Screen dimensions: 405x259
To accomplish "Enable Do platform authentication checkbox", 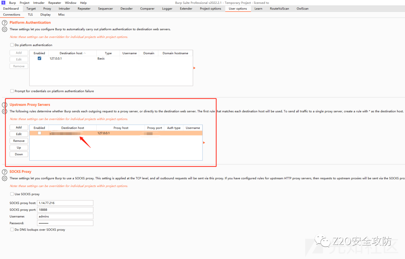I will 12,45.
